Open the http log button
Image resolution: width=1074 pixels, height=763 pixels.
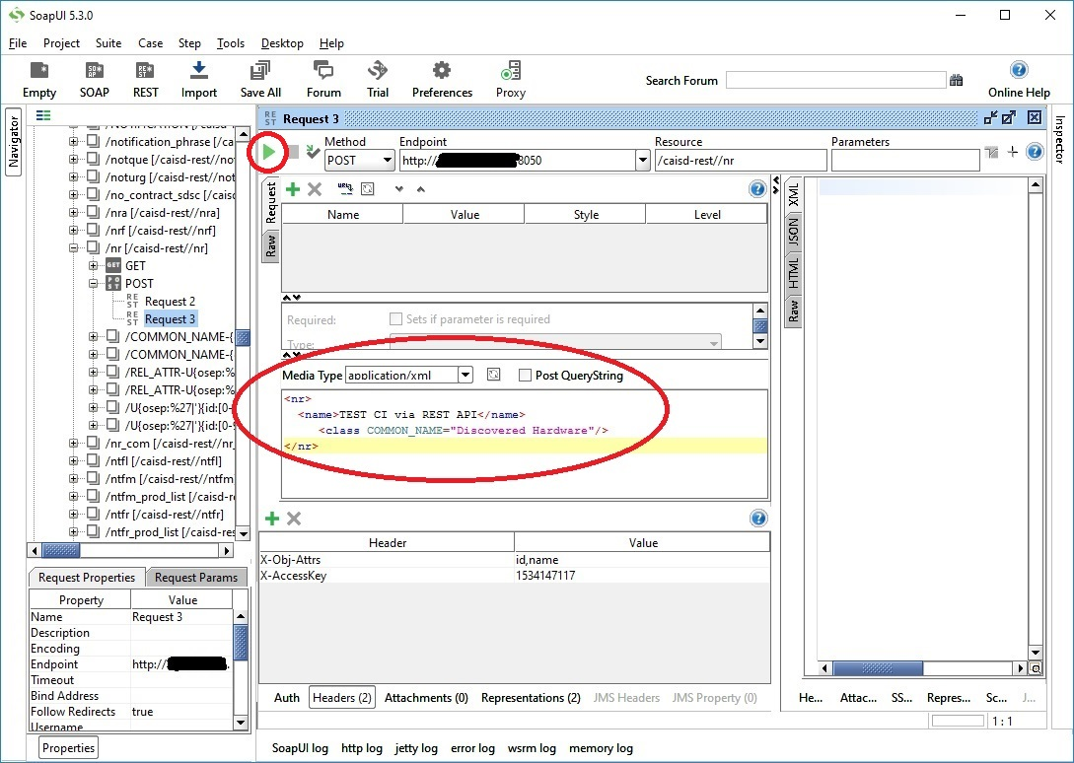tap(361, 748)
